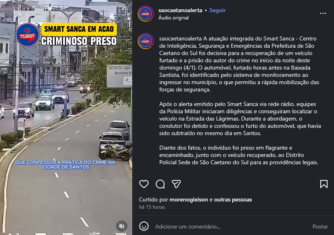Open saocaetanoalerta header profile picture

(x=146, y=14)
